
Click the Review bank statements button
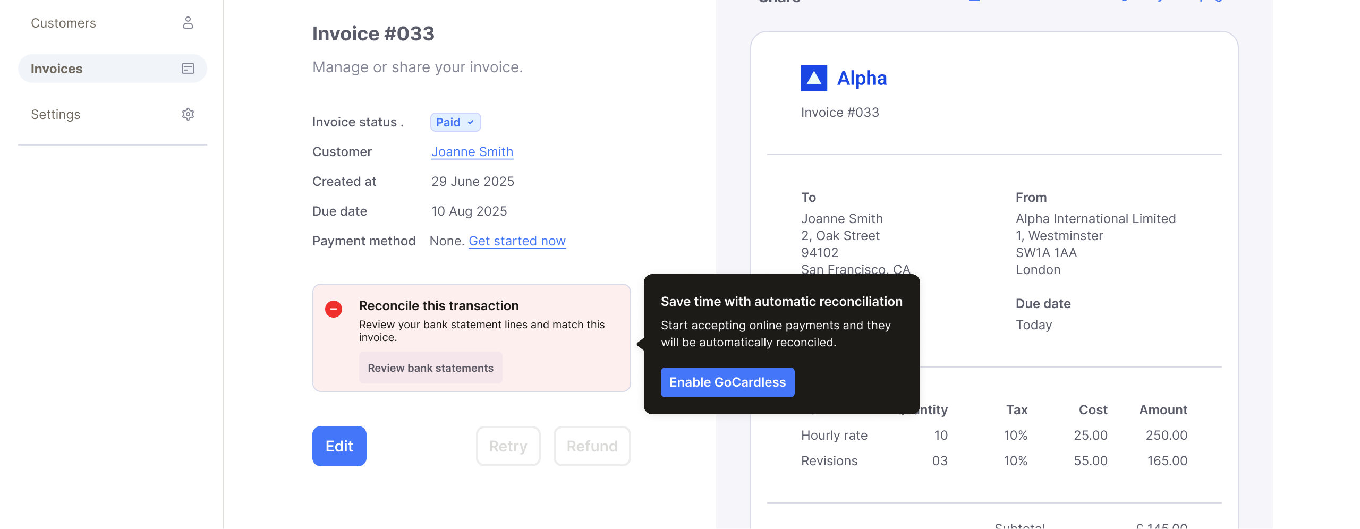[430, 368]
